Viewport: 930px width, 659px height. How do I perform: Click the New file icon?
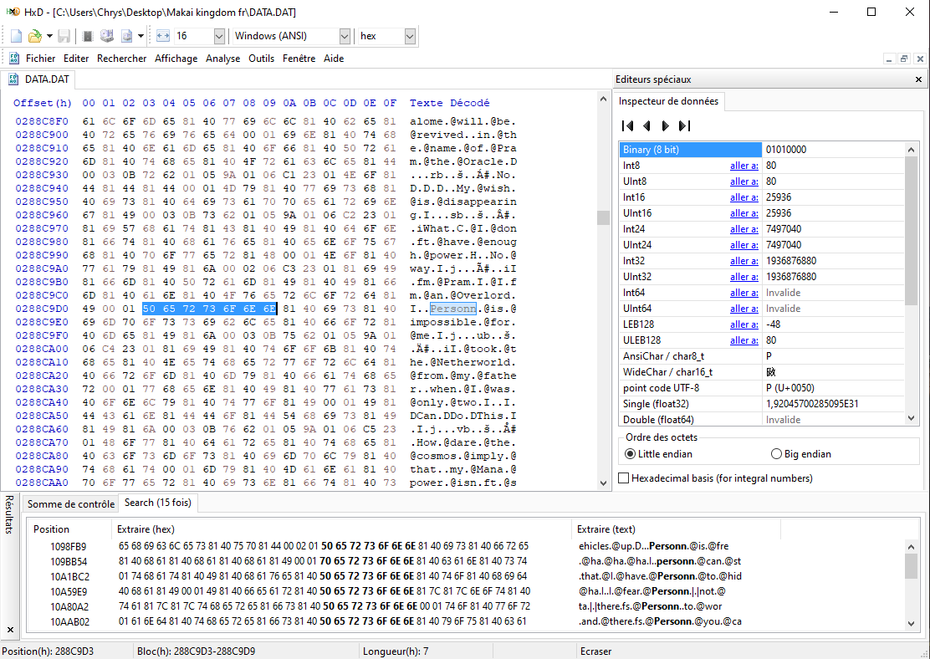(16, 36)
